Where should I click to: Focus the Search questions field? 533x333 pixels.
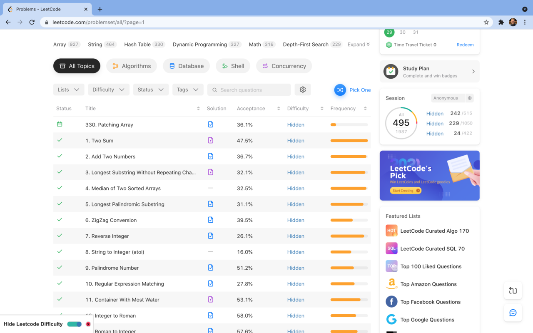(x=249, y=89)
